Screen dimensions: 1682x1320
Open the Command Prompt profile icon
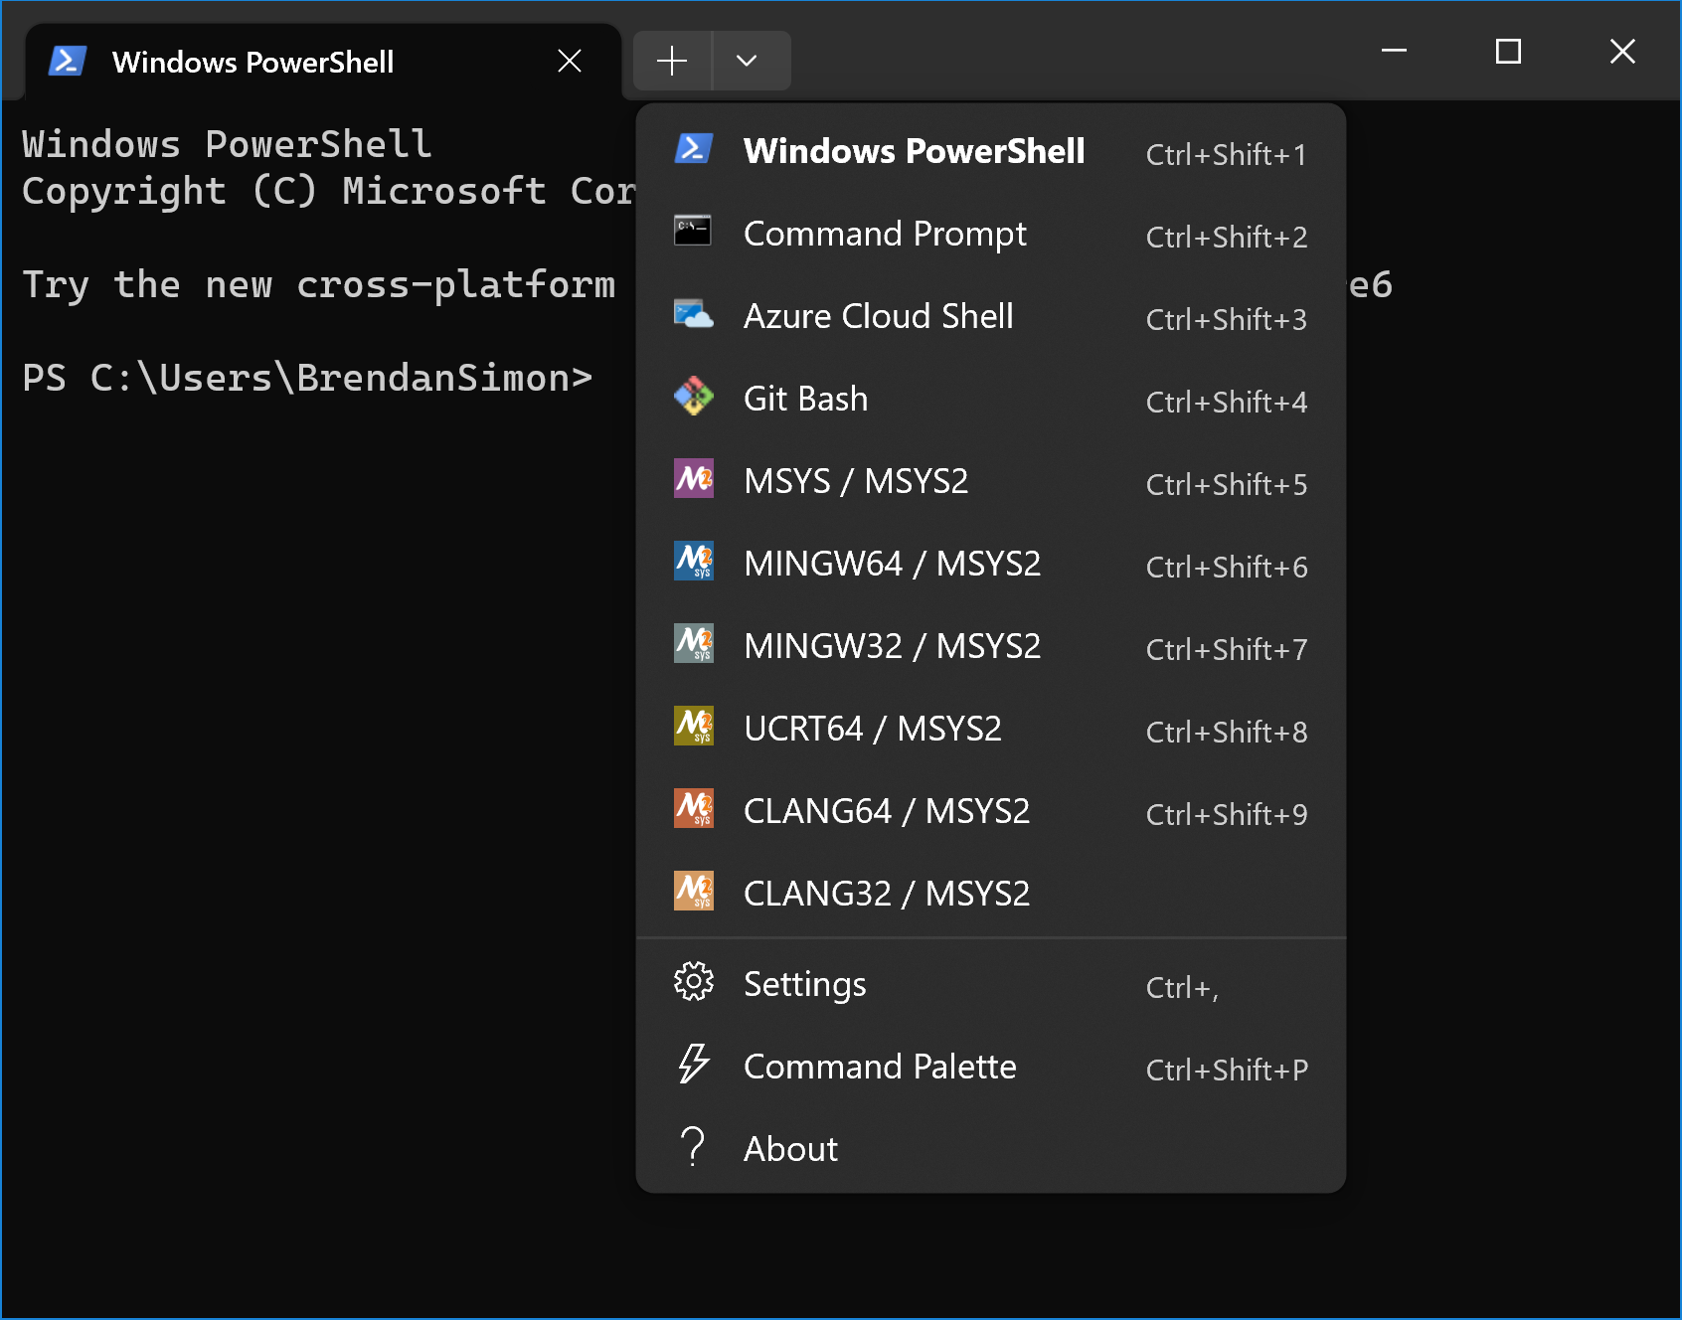click(x=693, y=232)
